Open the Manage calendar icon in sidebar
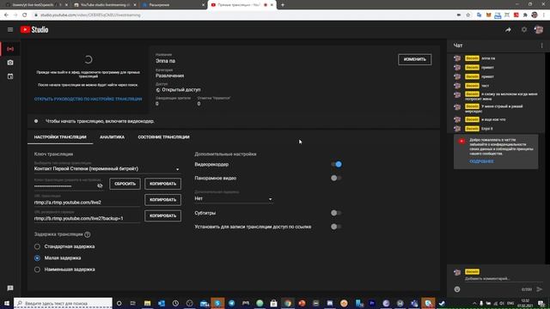This screenshot has height=309, width=550. tap(10, 76)
